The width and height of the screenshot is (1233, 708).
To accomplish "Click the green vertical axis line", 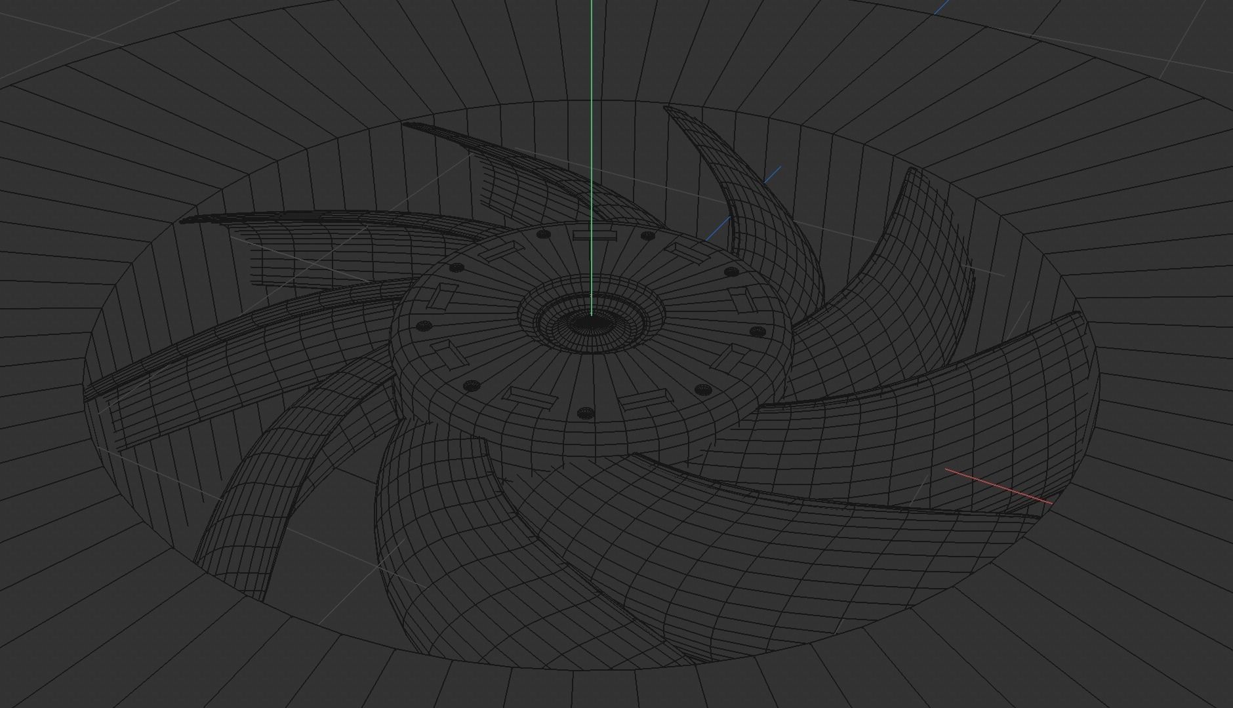I will coord(592,157).
